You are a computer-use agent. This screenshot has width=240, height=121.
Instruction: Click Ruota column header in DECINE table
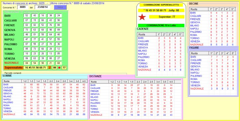point(199,9)
